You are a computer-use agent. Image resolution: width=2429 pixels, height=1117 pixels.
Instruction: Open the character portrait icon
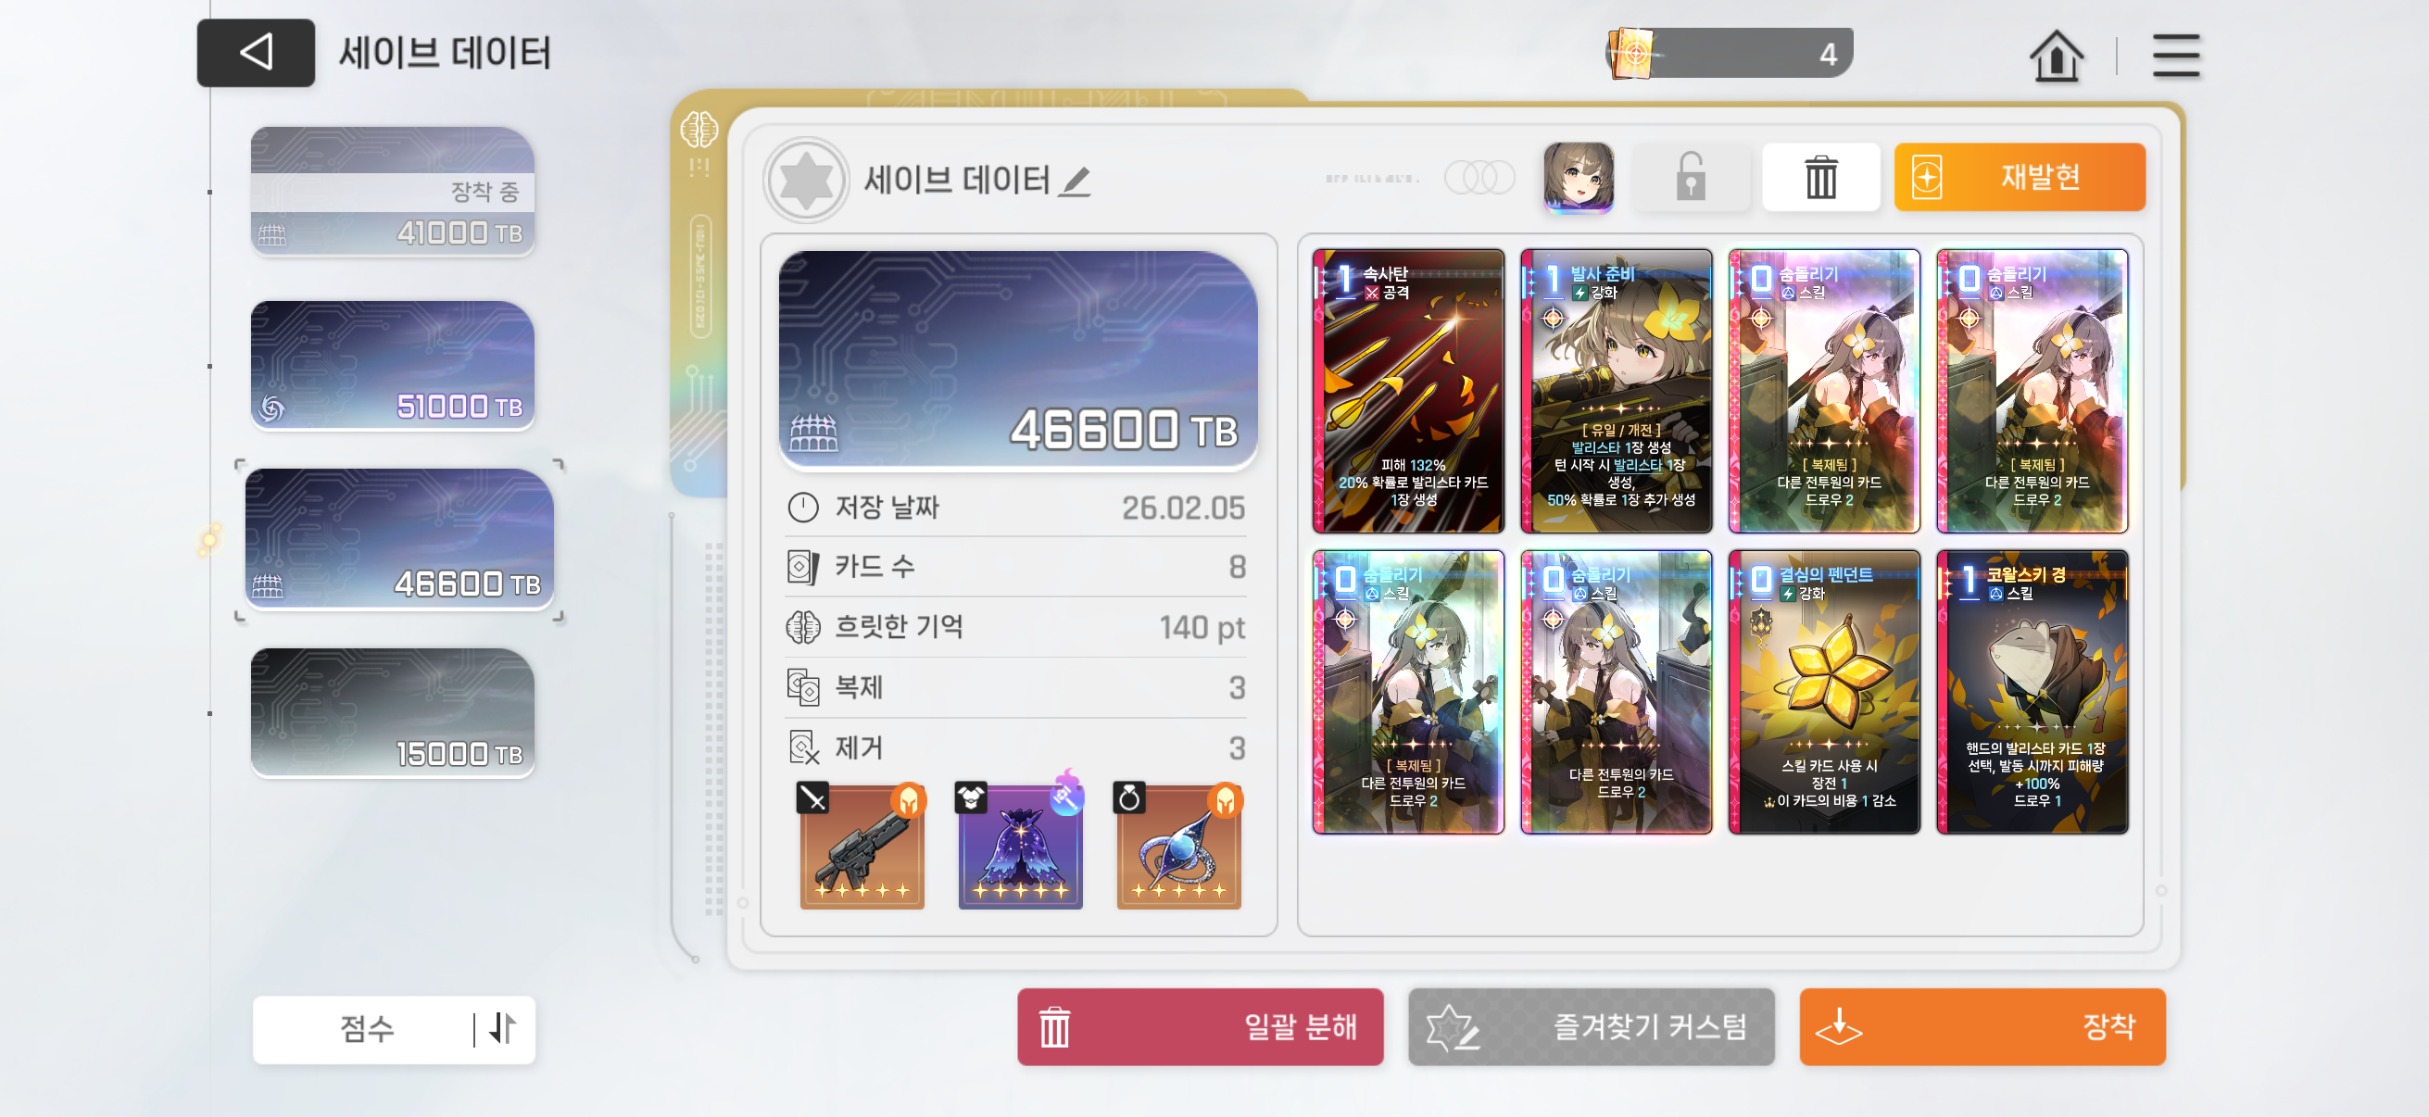(1578, 176)
